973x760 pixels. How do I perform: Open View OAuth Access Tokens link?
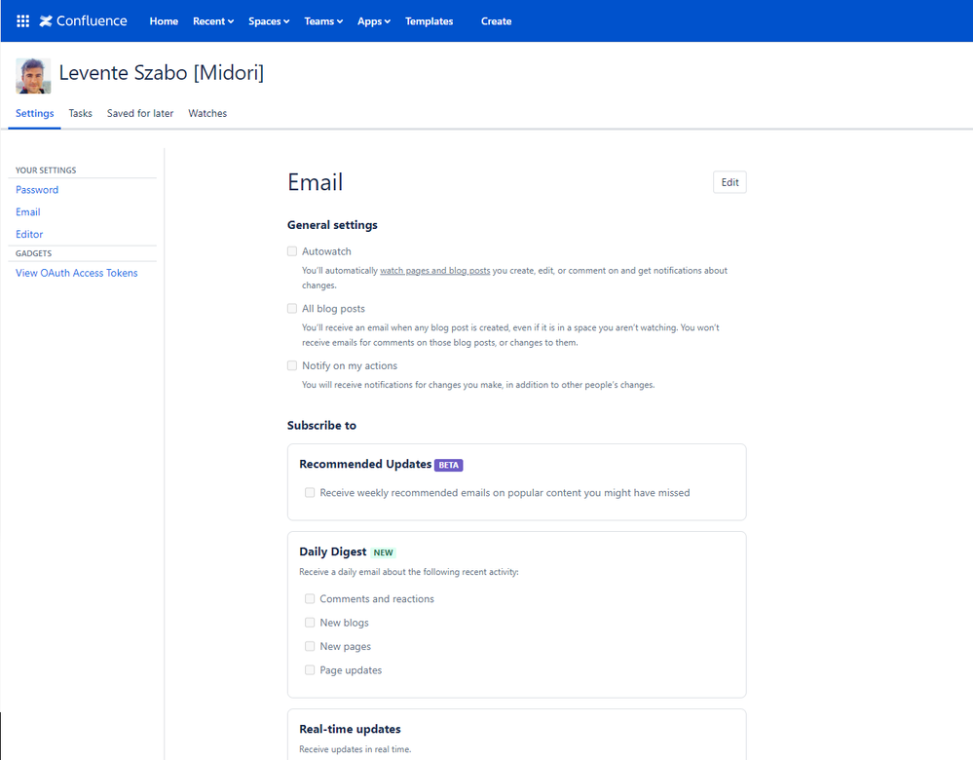click(x=76, y=273)
